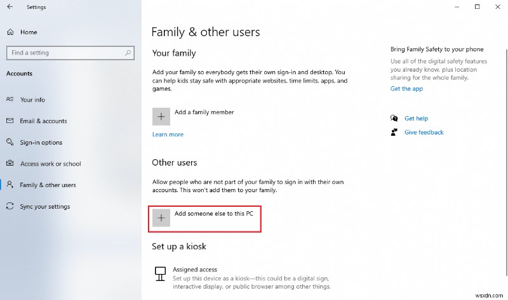Select Family & other users in sidebar
Screen dimensions: 508x300
point(48,185)
